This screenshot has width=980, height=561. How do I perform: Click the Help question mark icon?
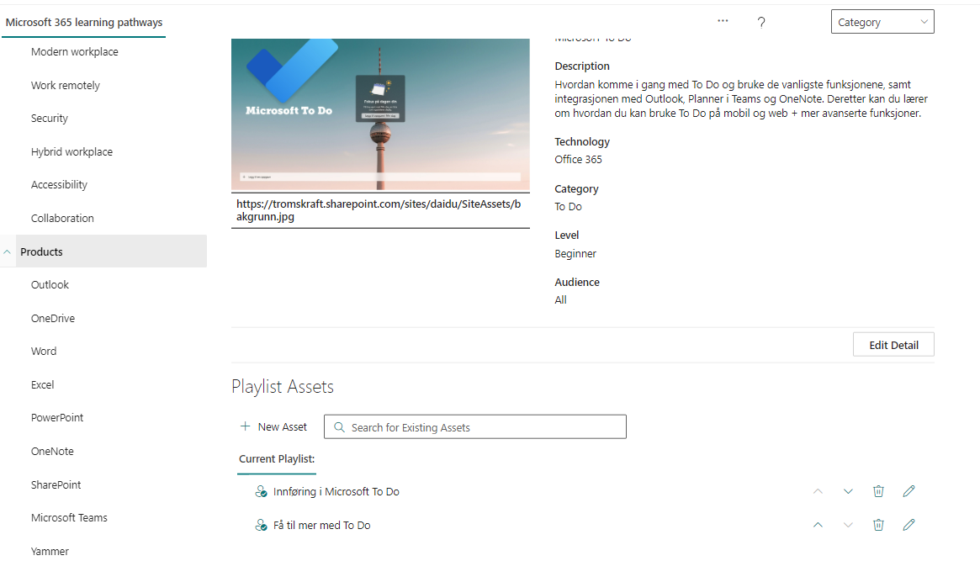(x=760, y=22)
